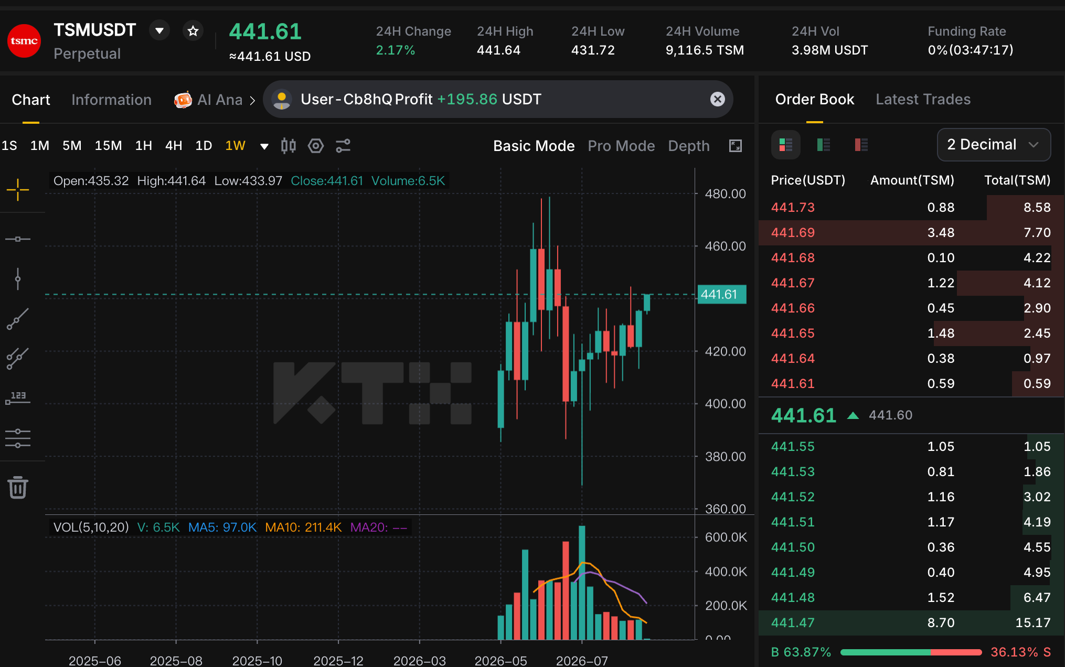Click the last price 441.61 in order book
This screenshot has height=667, width=1065.
pos(804,415)
